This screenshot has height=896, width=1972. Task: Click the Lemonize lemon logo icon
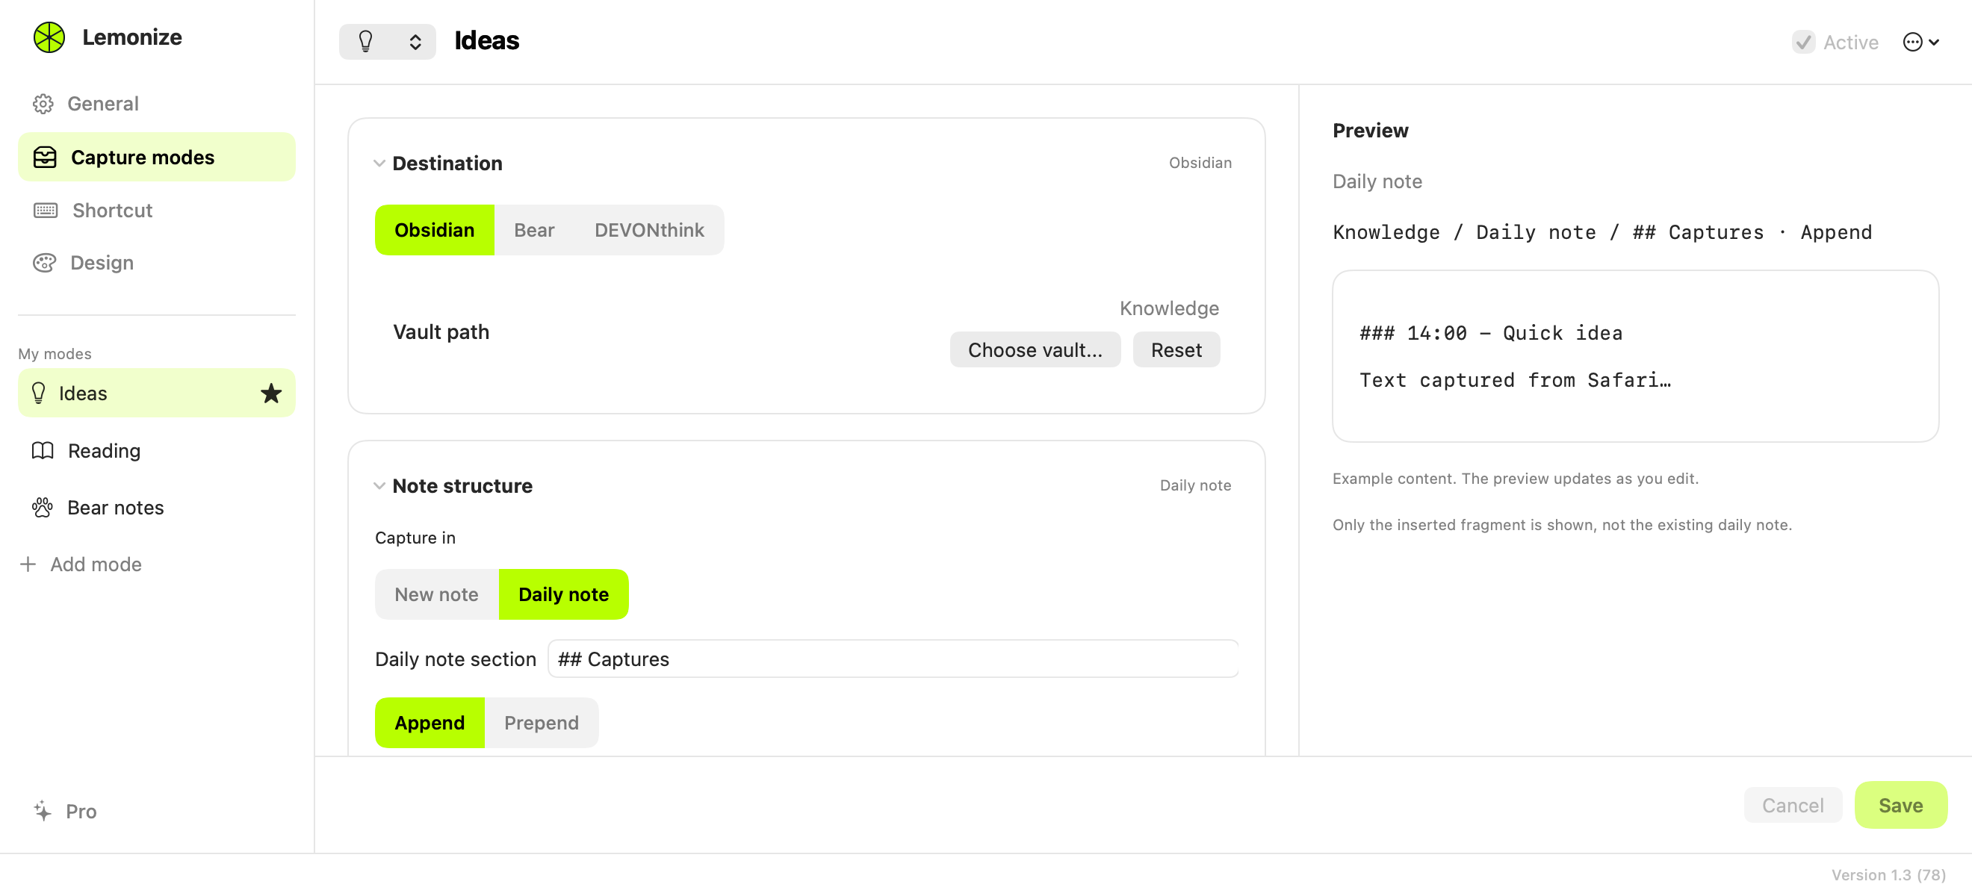[49, 37]
